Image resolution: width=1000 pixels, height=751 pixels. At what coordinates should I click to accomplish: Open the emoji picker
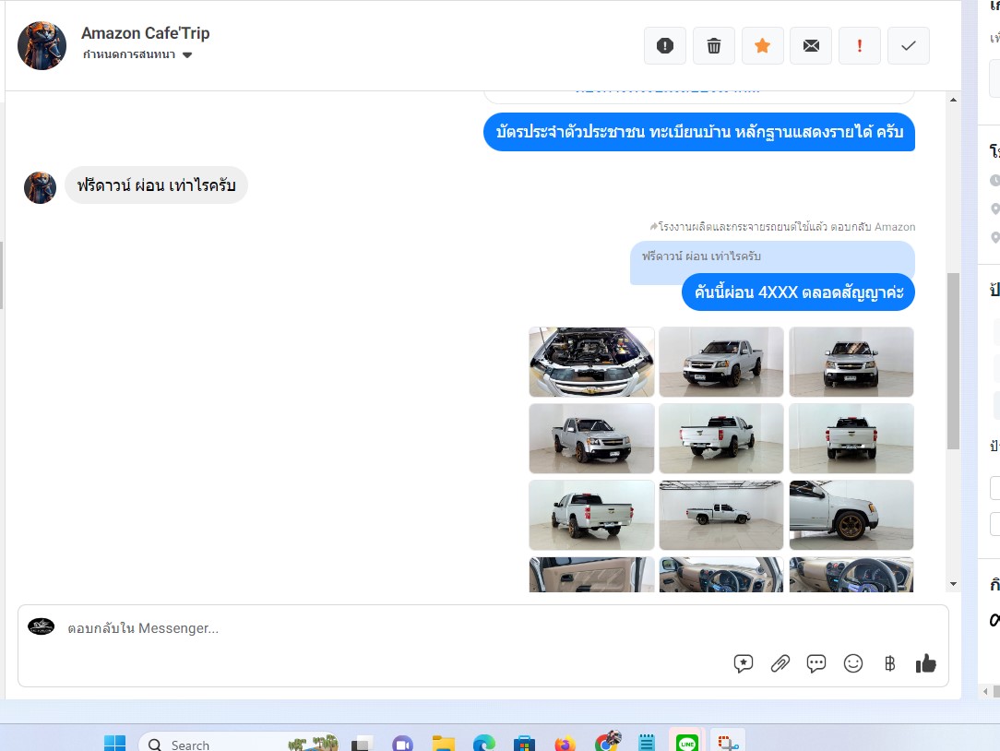[853, 663]
